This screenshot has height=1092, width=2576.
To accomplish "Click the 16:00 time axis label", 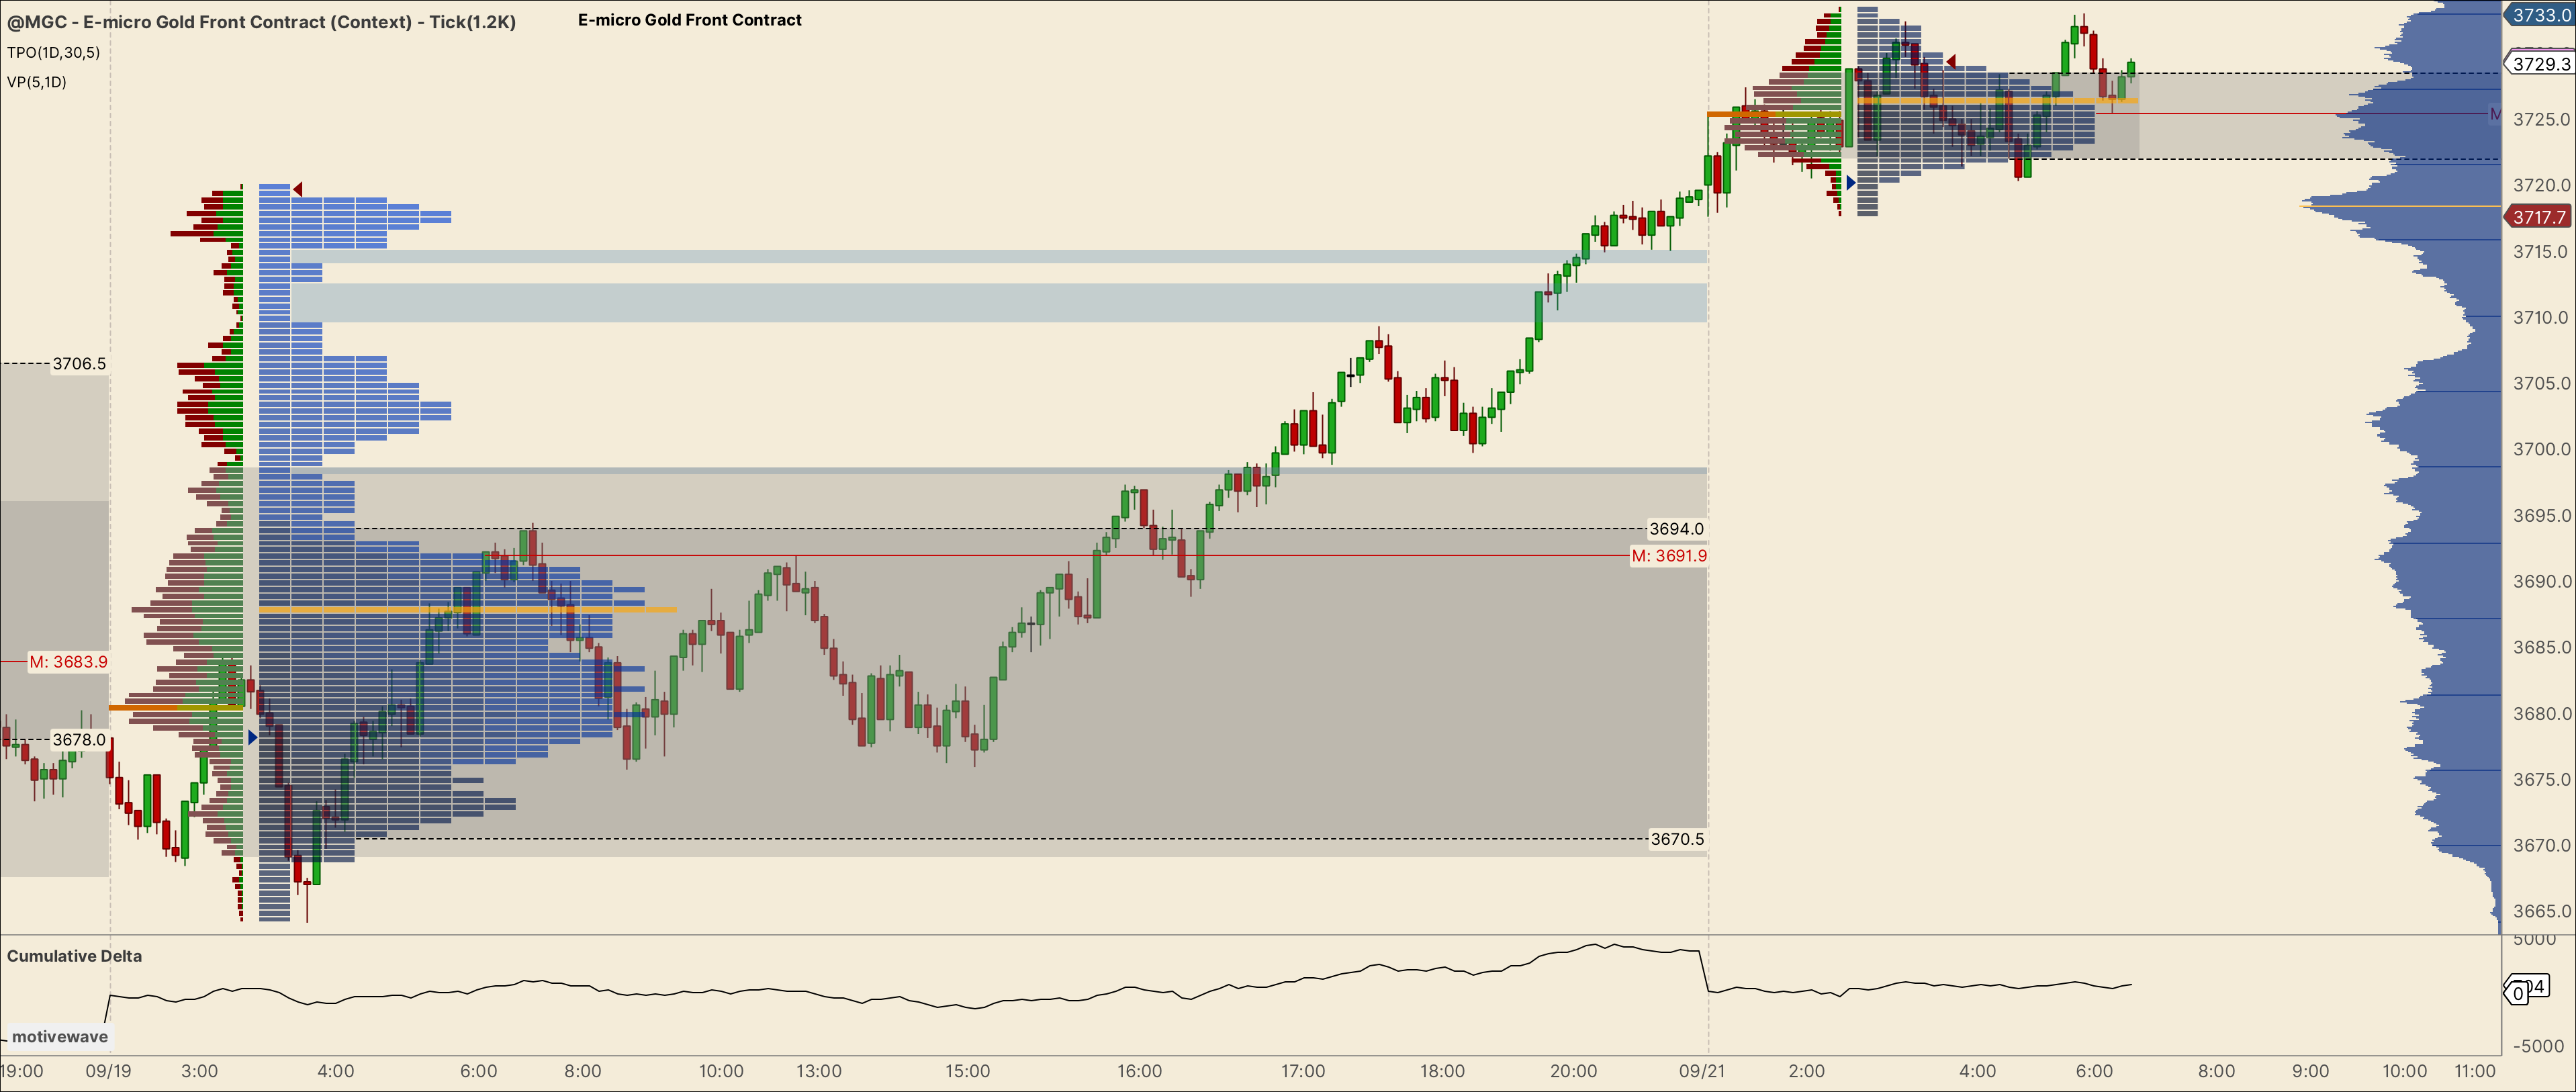I will click(1140, 1071).
